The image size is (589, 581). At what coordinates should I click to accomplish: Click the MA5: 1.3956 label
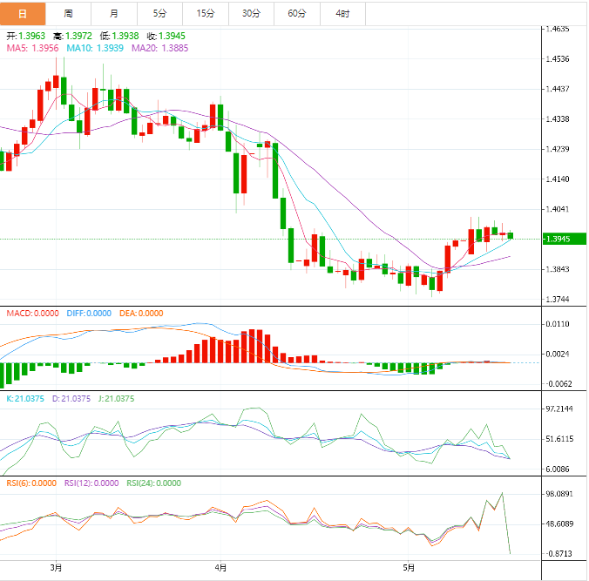[x=33, y=48]
